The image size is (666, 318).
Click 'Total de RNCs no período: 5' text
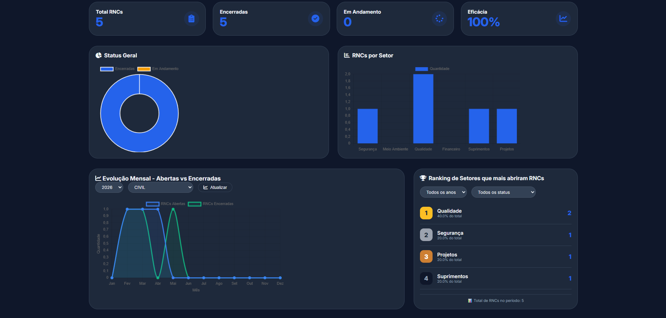click(499, 301)
